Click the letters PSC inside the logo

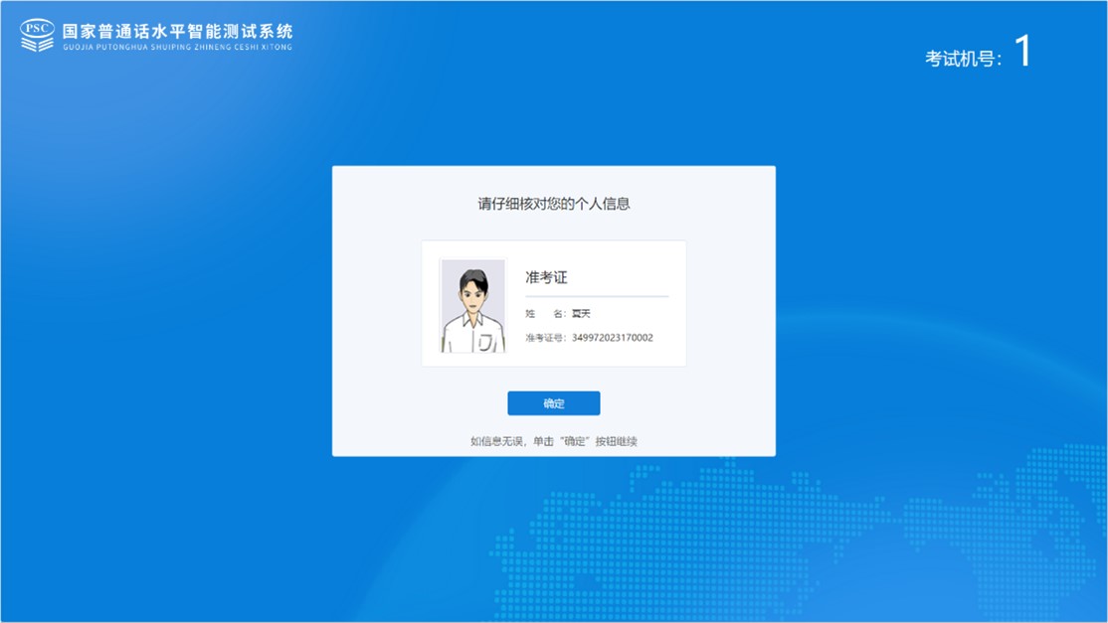(37, 27)
